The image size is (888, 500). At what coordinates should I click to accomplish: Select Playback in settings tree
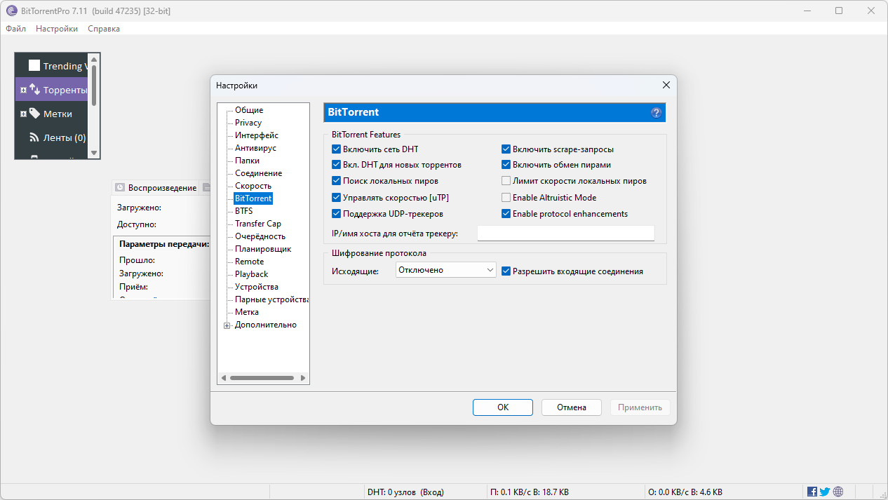pyautogui.click(x=252, y=274)
